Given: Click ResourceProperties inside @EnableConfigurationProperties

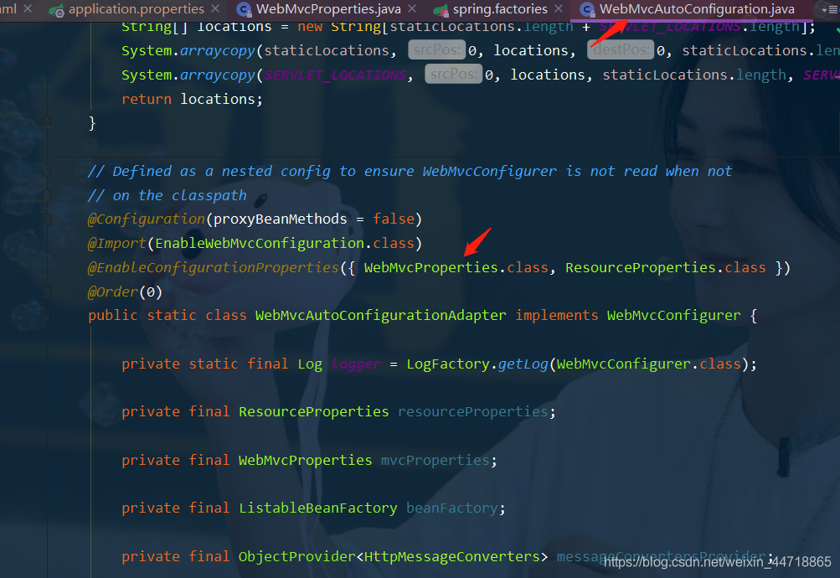Looking at the screenshot, I should coord(640,267).
